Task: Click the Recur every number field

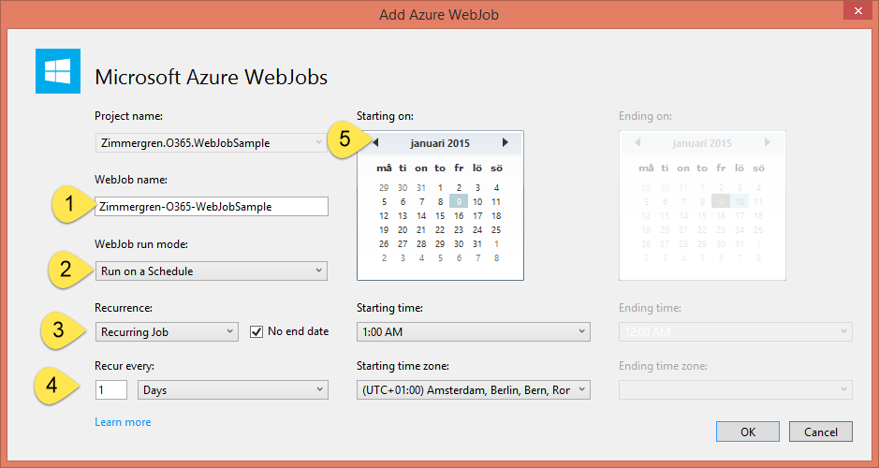Action: tap(110, 389)
